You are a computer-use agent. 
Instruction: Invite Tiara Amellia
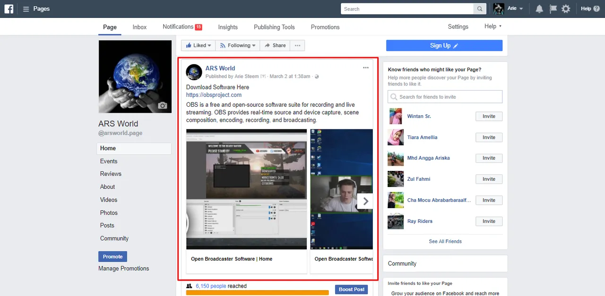click(489, 137)
